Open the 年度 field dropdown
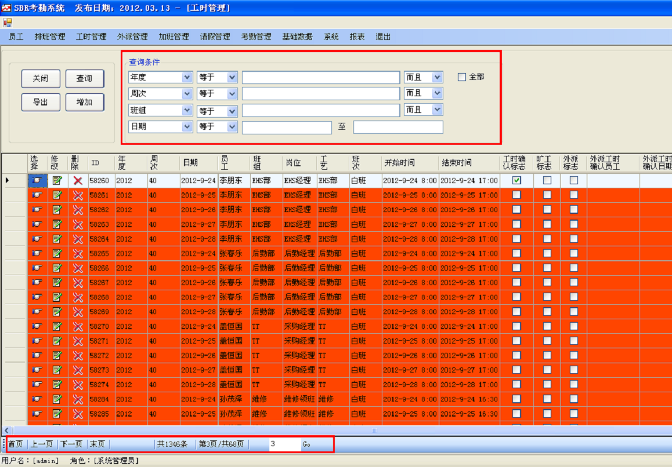The width and height of the screenshot is (672, 467). (x=187, y=77)
